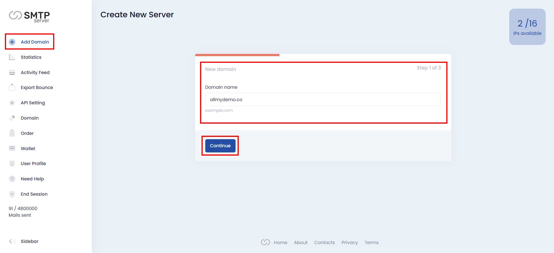
Task: Click the API Setting gear icon
Action: pos(12,103)
